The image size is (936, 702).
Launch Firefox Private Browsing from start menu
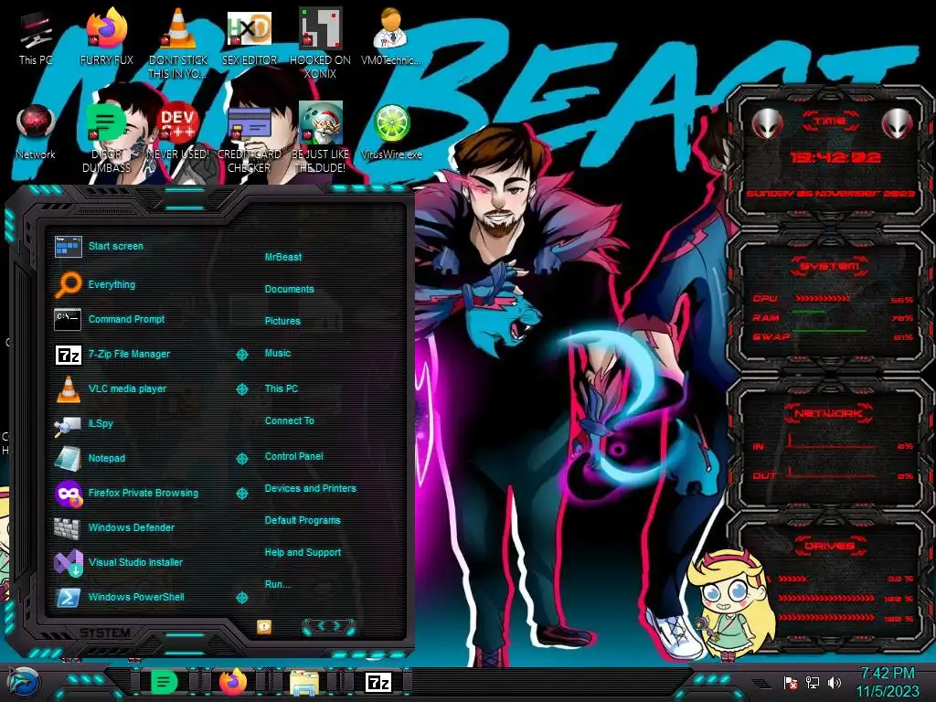click(144, 493)
